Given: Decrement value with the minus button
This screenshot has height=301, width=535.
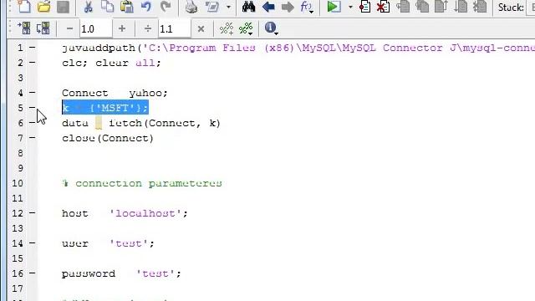Looking at the screenshot, I should (x=69, y=28).
